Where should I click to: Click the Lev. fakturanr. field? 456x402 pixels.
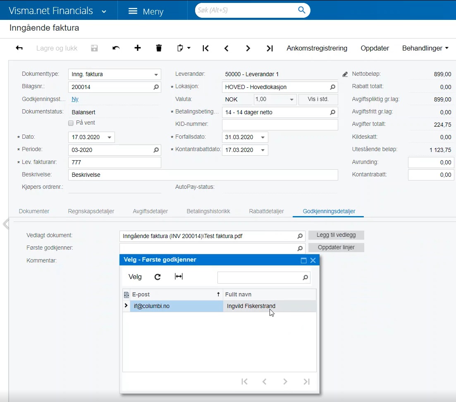[x=115, y=162]
